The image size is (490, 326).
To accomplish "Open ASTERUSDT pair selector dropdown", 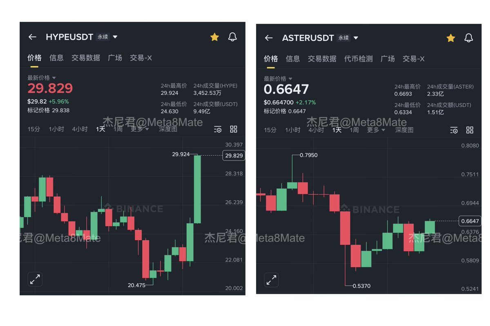I will click(x=356, y=38).
